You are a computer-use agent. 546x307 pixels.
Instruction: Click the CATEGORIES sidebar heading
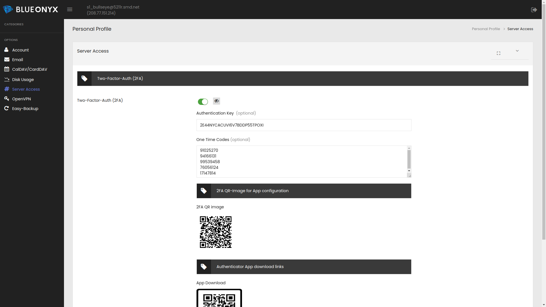pyautogui.click(x=14, y=24)
